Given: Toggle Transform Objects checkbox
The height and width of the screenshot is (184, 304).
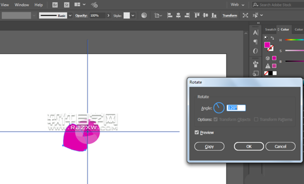Looking at the screenshot, I should point(216,120).
